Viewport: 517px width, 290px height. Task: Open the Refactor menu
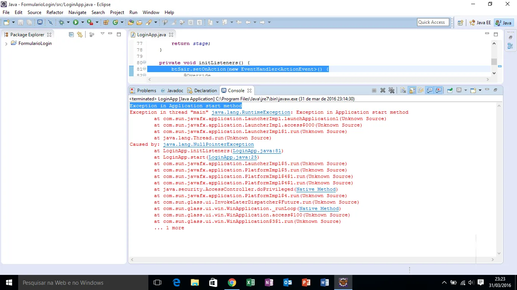55,12
